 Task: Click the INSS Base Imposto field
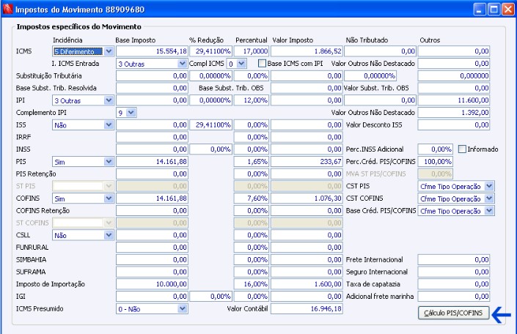152,149
